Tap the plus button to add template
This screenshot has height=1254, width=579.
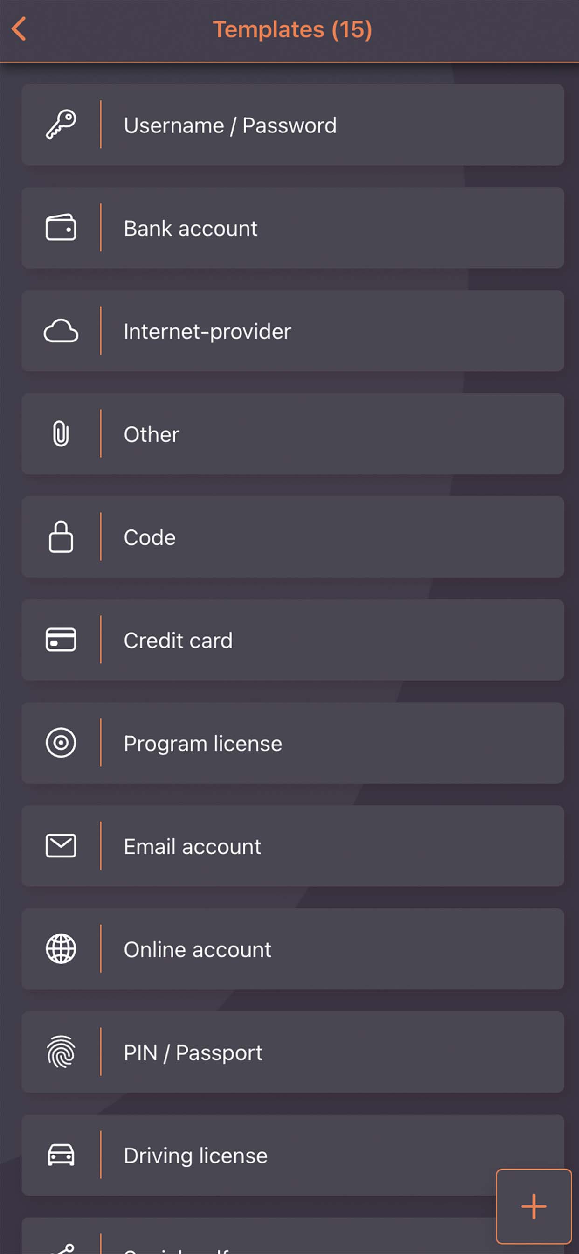tap(533, 1205)
